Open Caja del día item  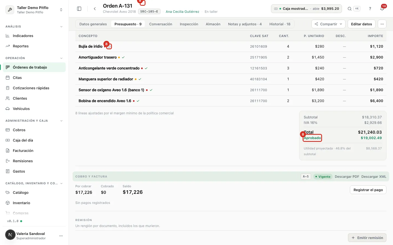[x=34, y=140]
